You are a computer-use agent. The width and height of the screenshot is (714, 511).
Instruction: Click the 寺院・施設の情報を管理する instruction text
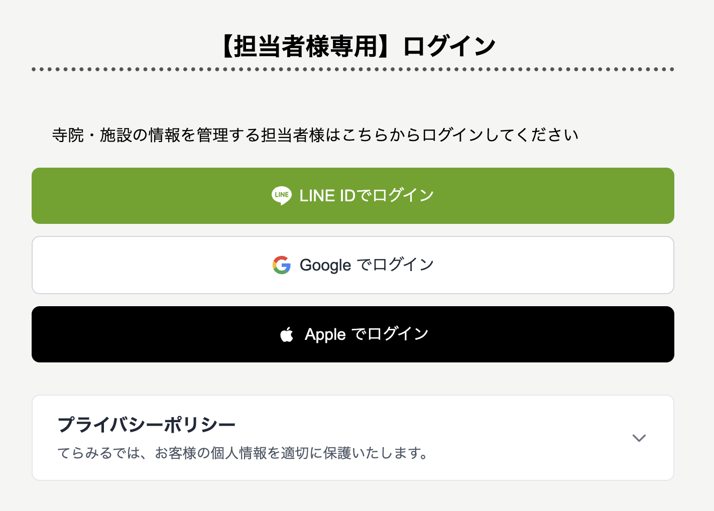315,135
